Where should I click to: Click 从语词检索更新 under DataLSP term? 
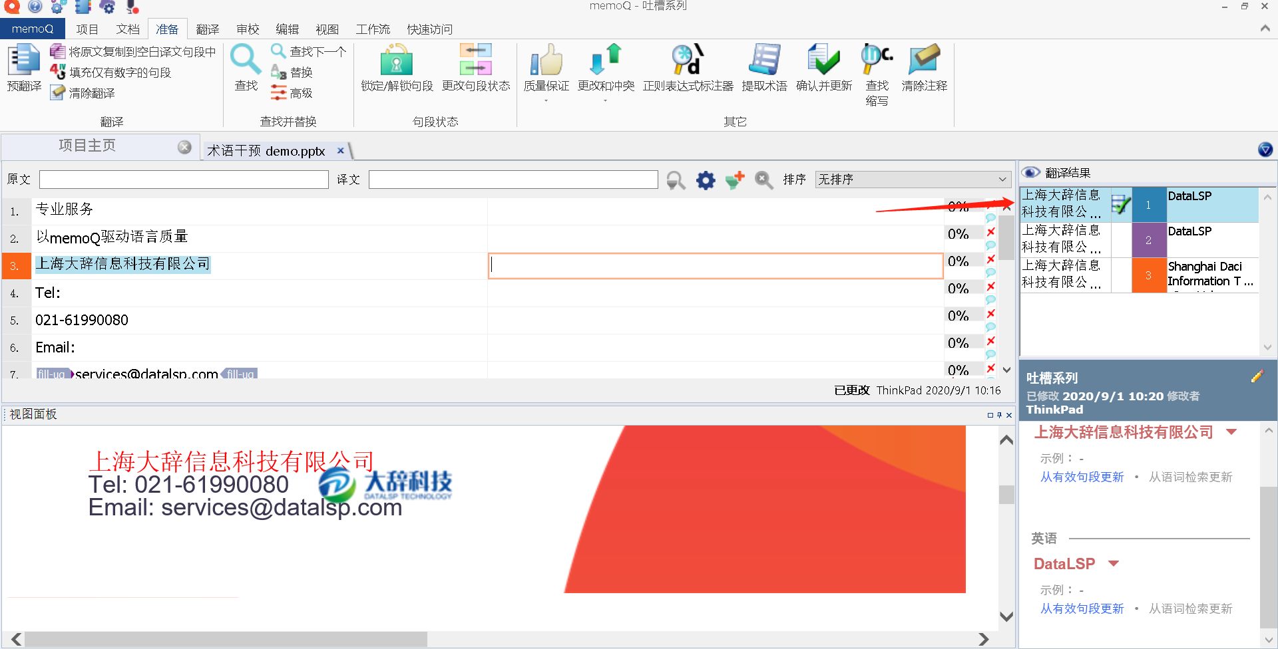(1191, 608)
